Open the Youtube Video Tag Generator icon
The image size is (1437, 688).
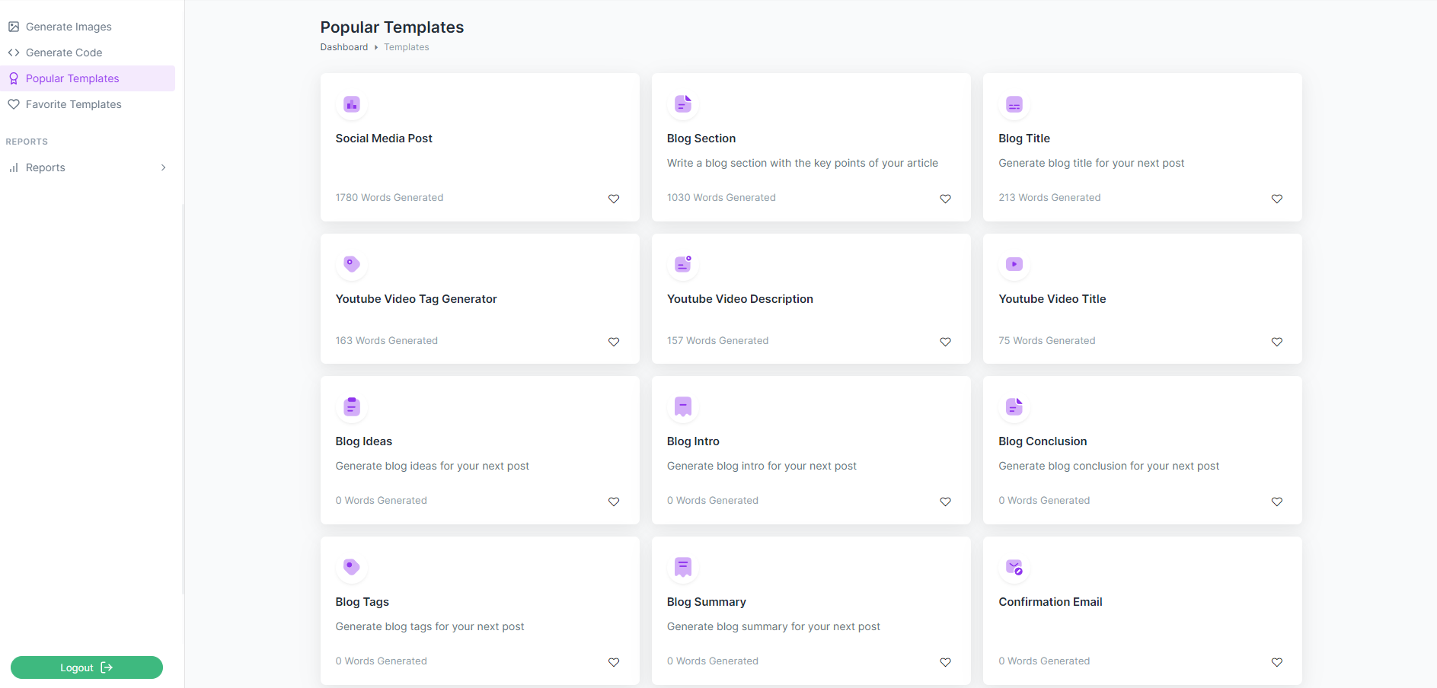(x=351, y=264)
